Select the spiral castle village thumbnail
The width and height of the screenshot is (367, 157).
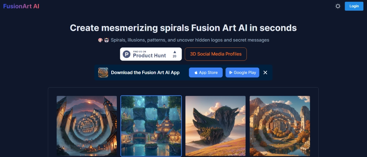[x=87, y=126]
